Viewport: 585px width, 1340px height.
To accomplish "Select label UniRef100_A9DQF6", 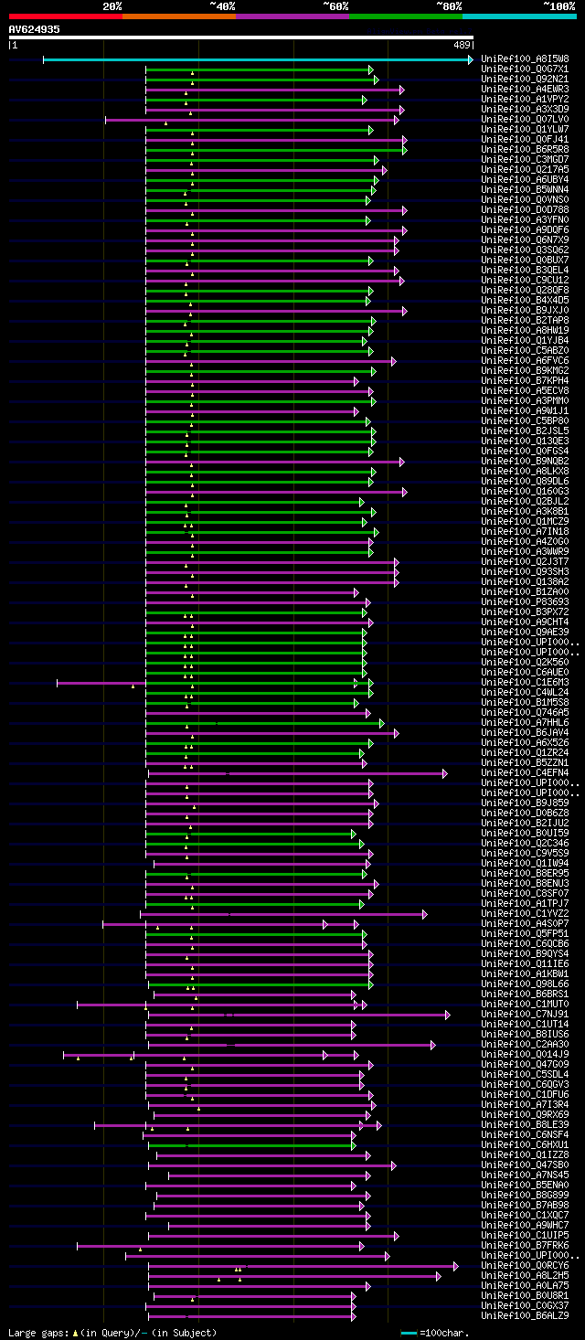I will 525,230.
